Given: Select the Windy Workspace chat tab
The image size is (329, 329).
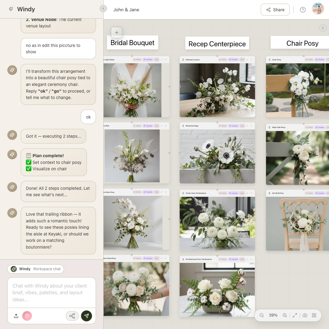Looking at the screenshot, I should pos(36,269).
